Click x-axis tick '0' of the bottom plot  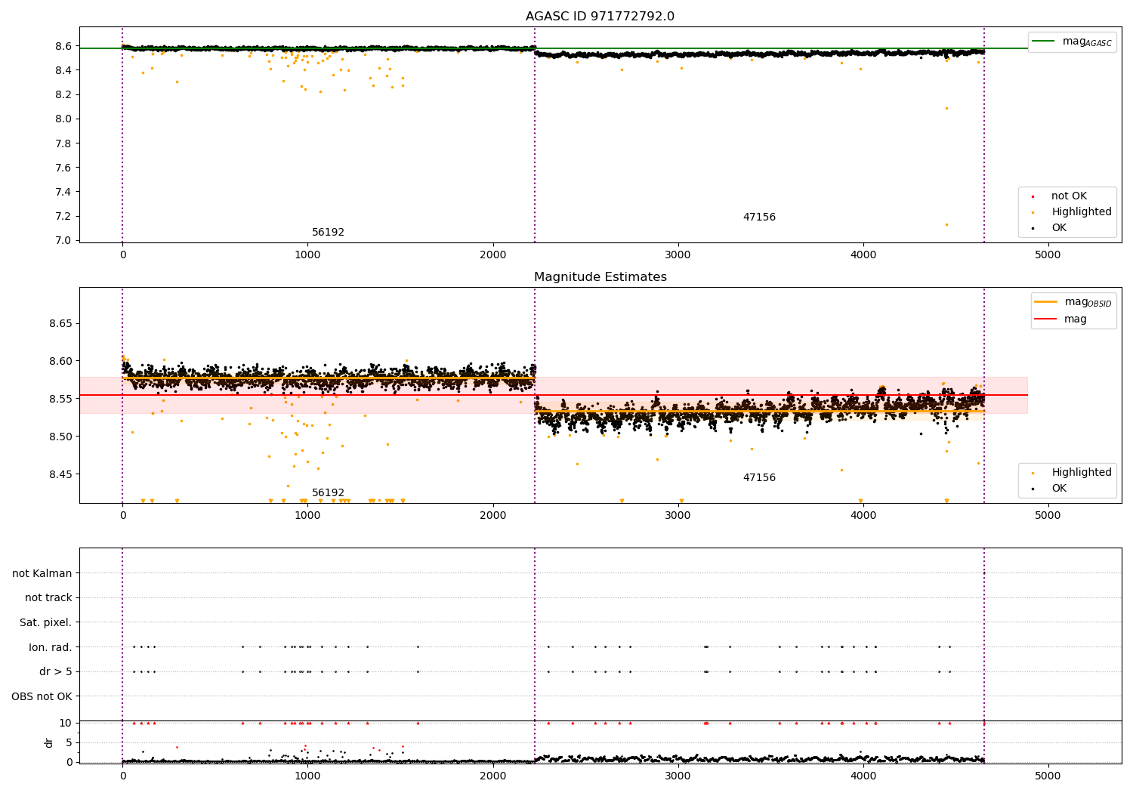coord(122,776)
